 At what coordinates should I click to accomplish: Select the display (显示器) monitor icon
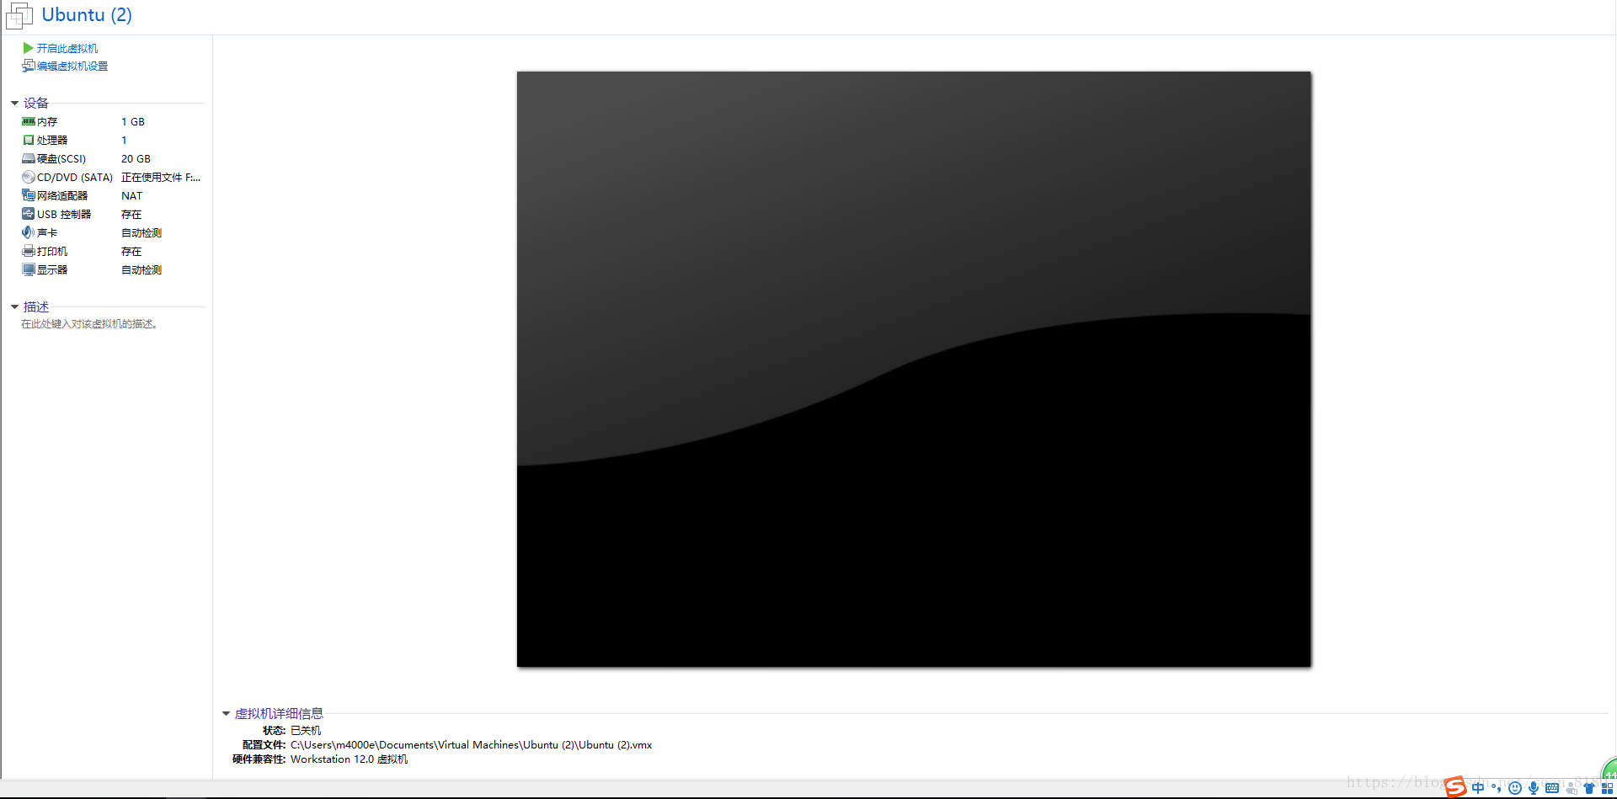coord(29,269)
